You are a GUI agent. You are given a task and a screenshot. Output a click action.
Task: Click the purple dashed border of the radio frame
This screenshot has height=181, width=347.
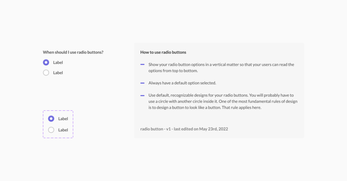[x=43, y=124]
